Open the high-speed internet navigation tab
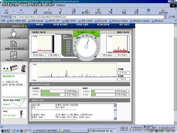The width and height of the screenshot is (177, 133). pos(103,24)
